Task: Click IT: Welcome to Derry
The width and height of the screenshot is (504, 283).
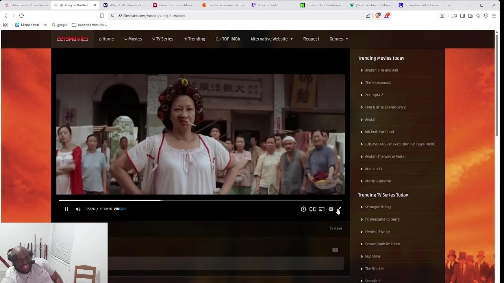Action: [x=382, y=219]
